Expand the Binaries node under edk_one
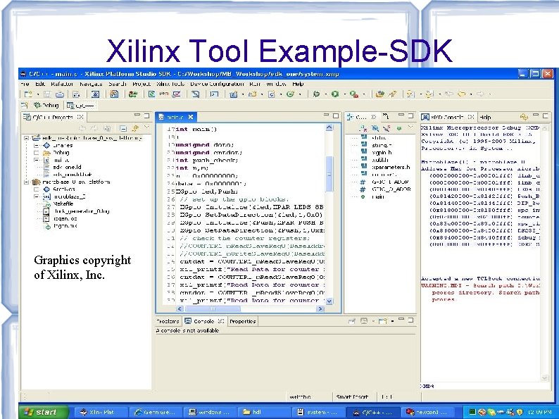This screenshot has height=419, width=559. coord(37,146)
